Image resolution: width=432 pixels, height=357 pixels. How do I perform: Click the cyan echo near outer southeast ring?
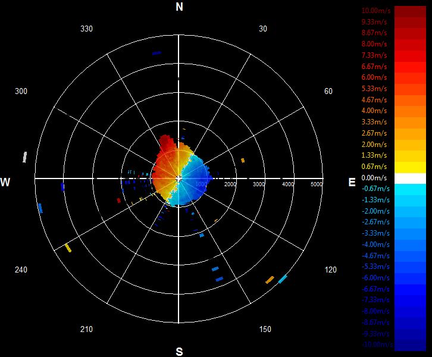coord(283,279)
